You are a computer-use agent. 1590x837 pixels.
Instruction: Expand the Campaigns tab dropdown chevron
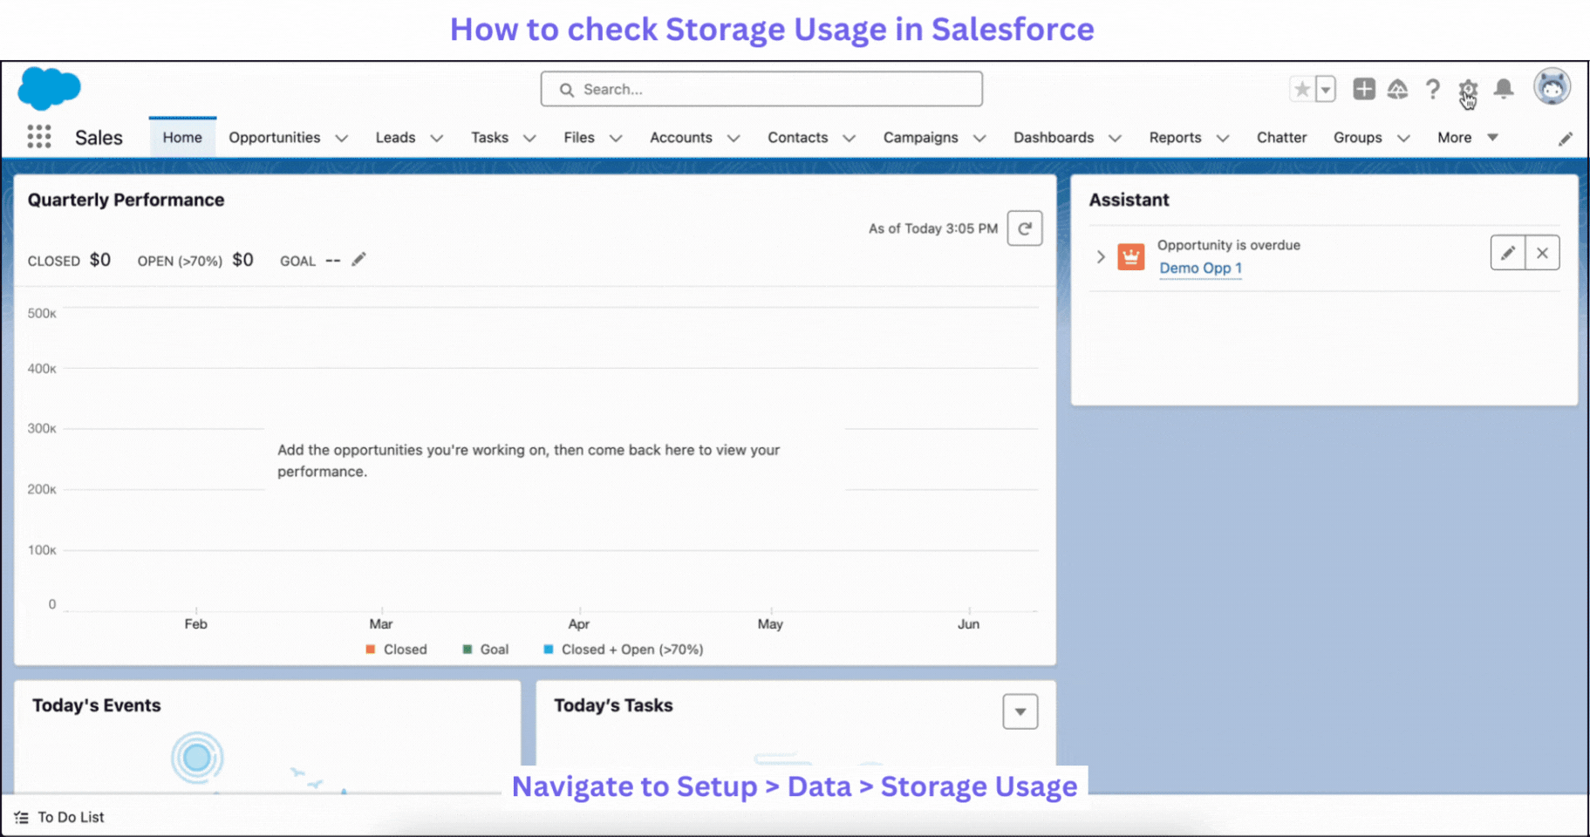[979, 139]
